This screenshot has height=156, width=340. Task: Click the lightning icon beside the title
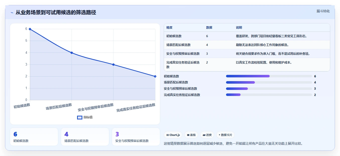pos(12,13)
